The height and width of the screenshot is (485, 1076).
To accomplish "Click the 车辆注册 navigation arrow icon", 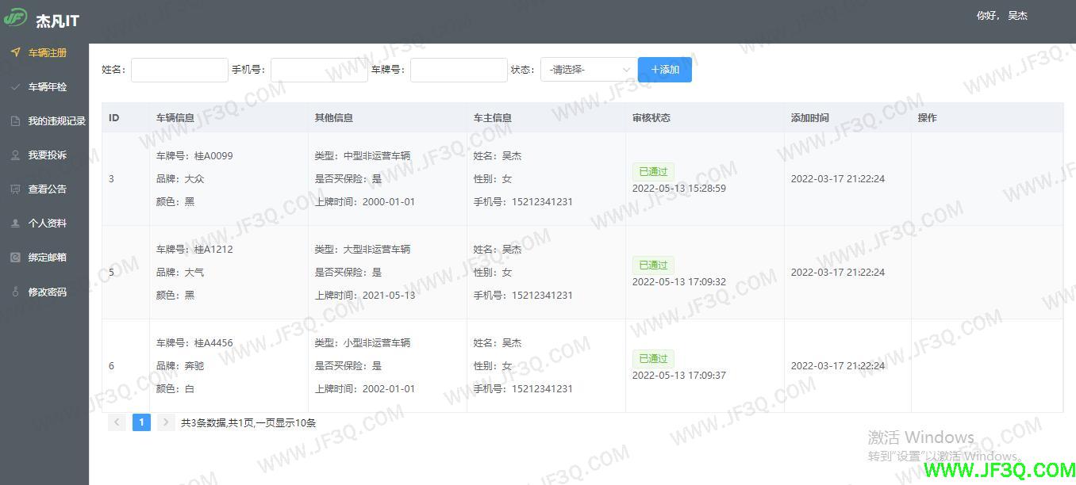I will (15, 52).
